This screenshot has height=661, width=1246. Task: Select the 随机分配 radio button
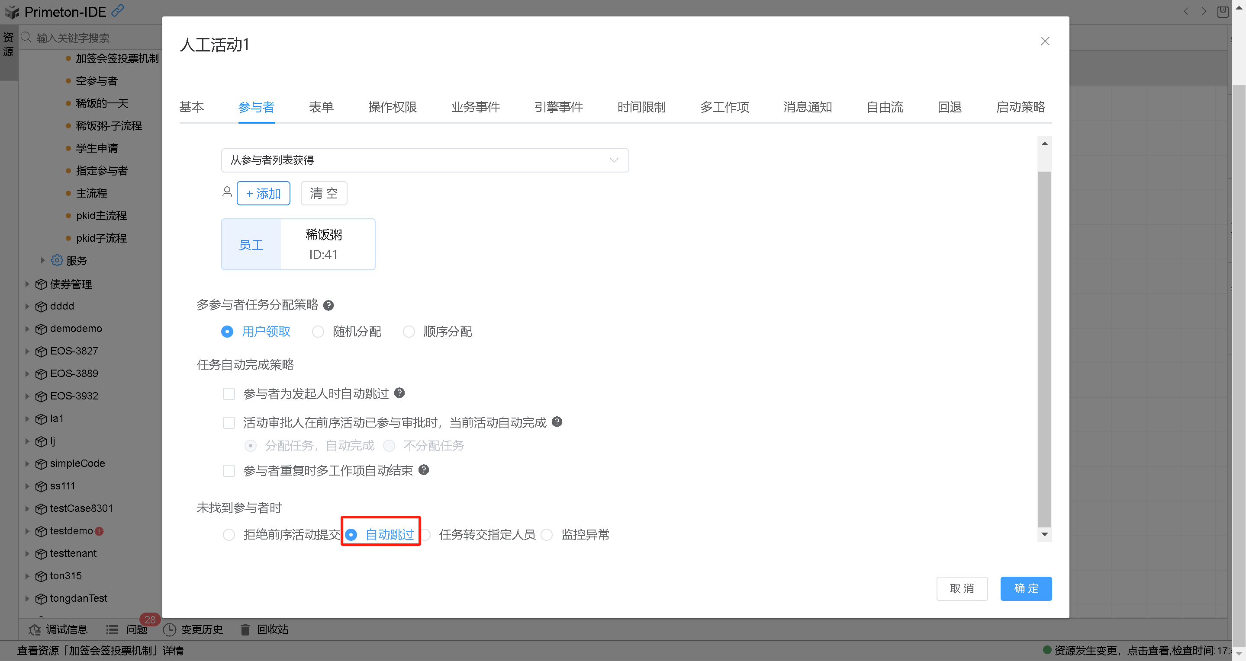[x=318, y=332]
